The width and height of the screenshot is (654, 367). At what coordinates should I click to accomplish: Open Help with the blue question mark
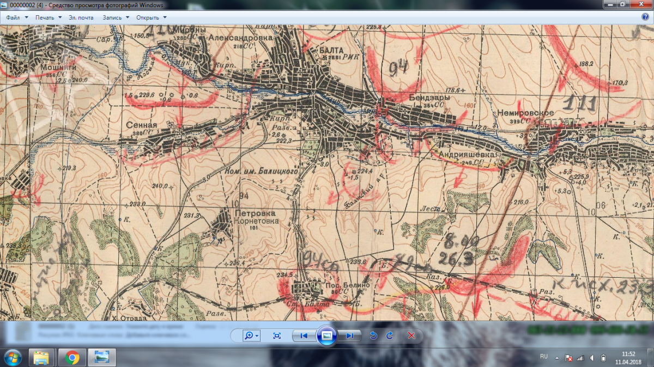click(x=645, y=17)
